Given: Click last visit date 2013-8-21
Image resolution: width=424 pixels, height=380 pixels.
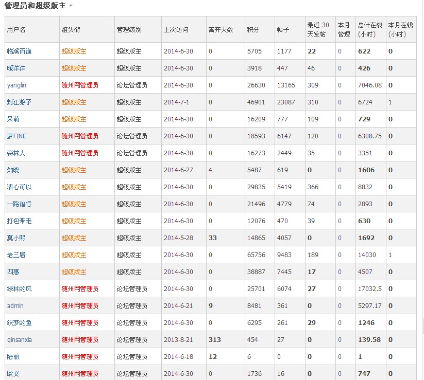Looking at the screenshot, I should point(178,340).
